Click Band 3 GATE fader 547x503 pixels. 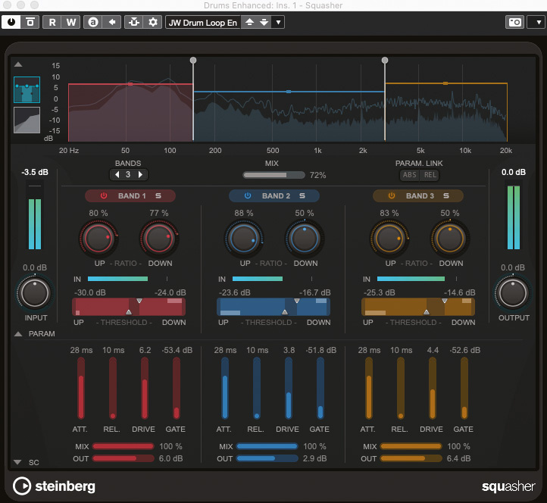coord(464,389)
